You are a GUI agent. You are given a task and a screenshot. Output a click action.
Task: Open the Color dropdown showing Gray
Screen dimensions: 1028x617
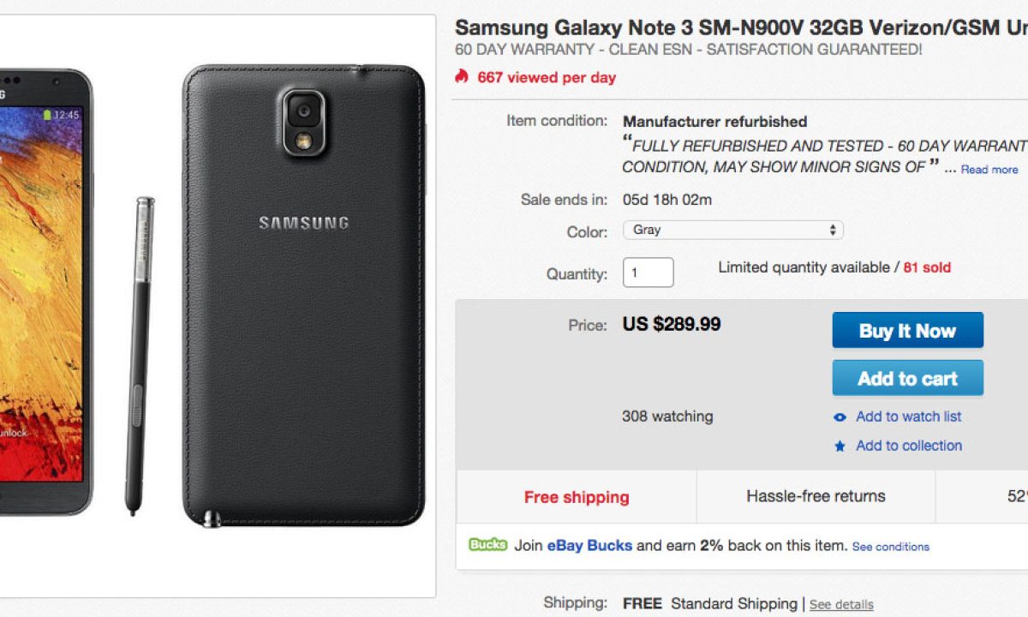pyautogui.click(x=732, y=230)
